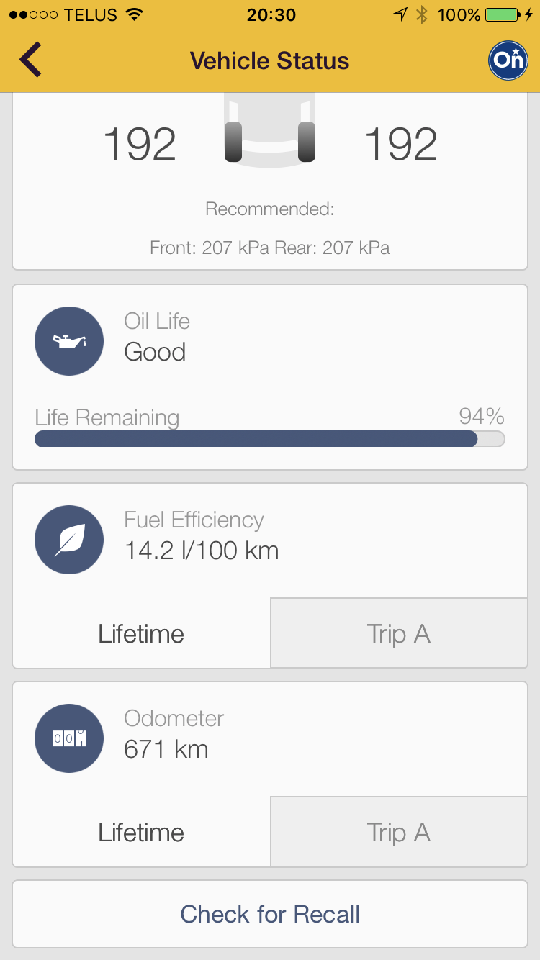Select Lifetime tab under Odometer
540x960 pixels.
(141, 833)
